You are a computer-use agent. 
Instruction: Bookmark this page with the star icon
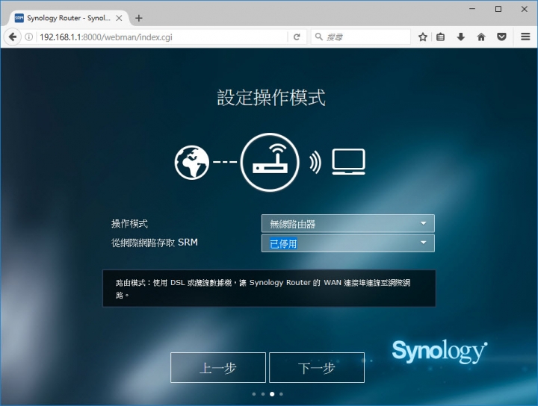pyautogui.click(x=423, y=37)
